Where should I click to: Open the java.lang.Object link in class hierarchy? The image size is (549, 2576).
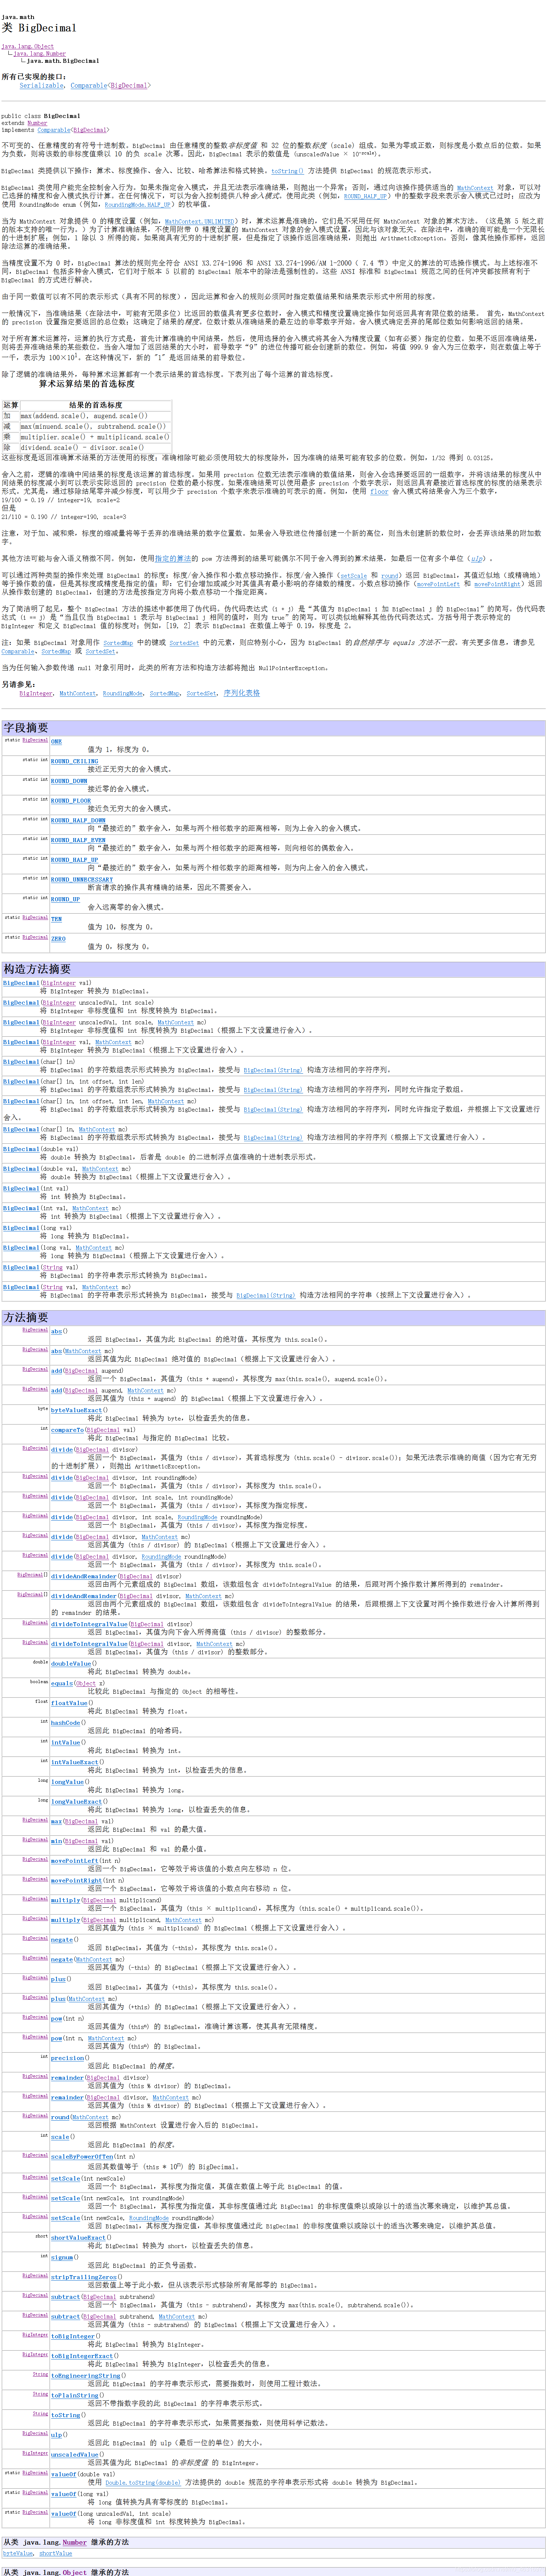(x=28, y=46)
